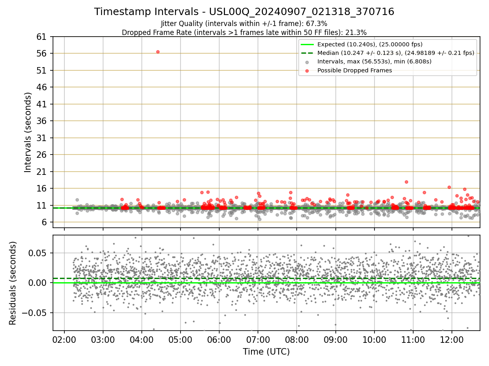Click the x-axis tick label "06:00"

click(219, 339)
